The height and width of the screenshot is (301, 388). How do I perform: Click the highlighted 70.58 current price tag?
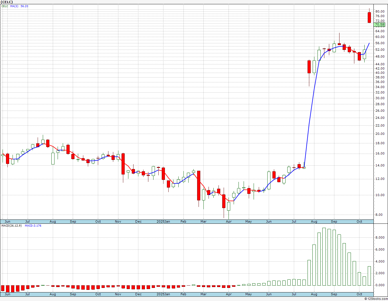pyautogui.click(x=380, y=25)
